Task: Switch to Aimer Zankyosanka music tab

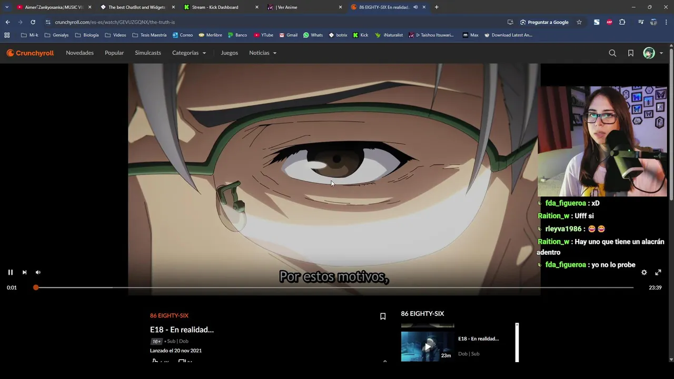Action: (54, 7)
